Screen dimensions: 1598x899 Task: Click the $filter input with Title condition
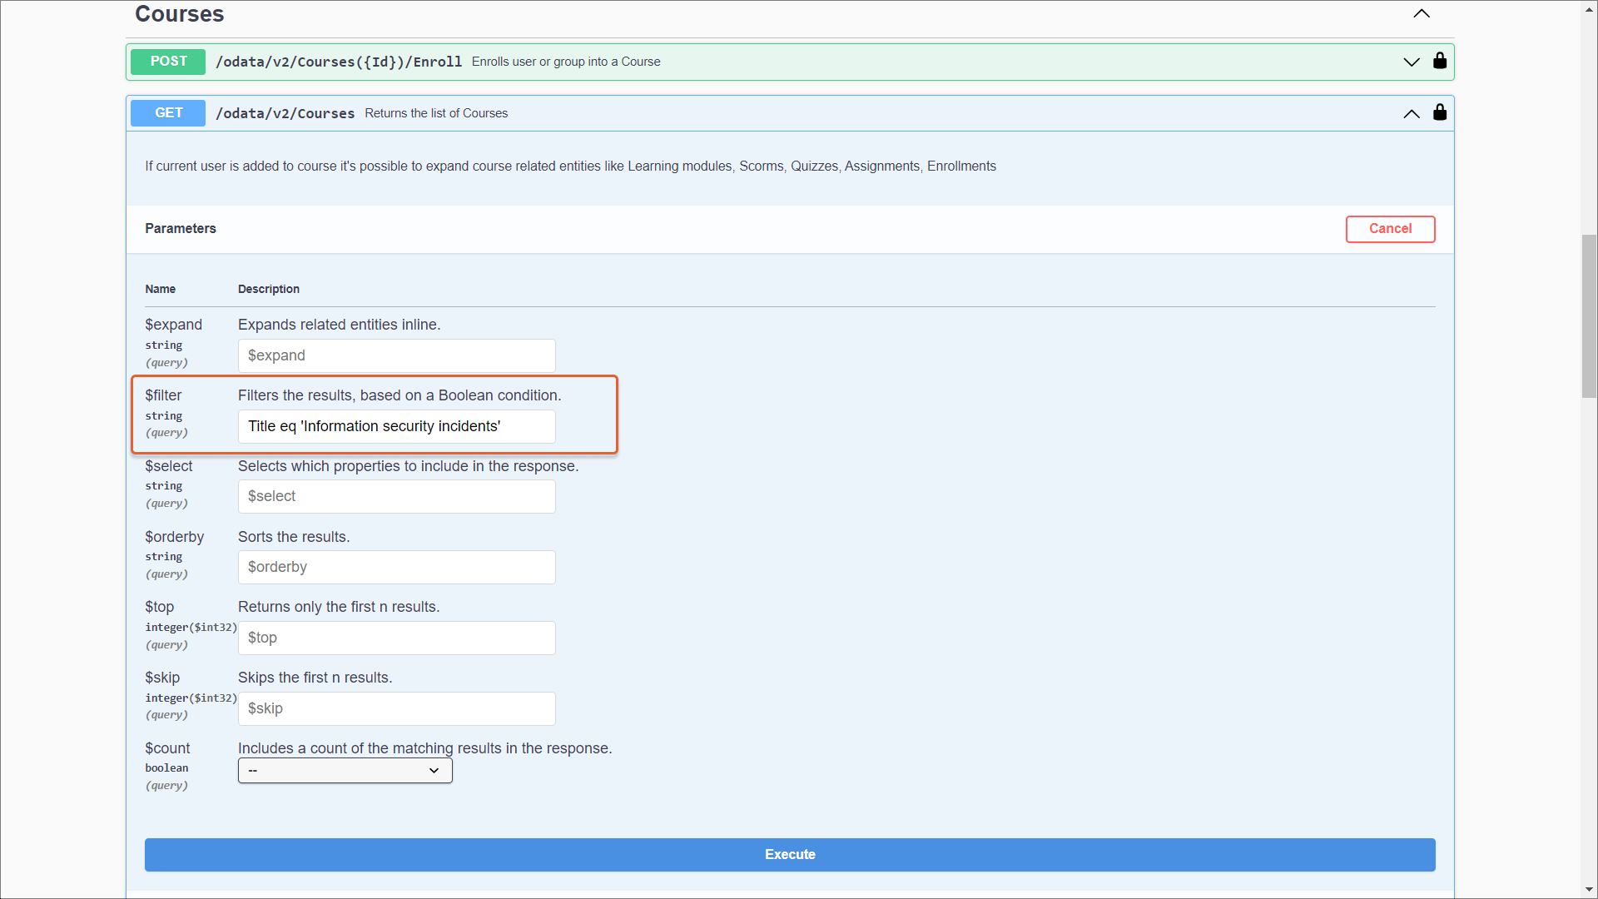click(x=396, y=426)
